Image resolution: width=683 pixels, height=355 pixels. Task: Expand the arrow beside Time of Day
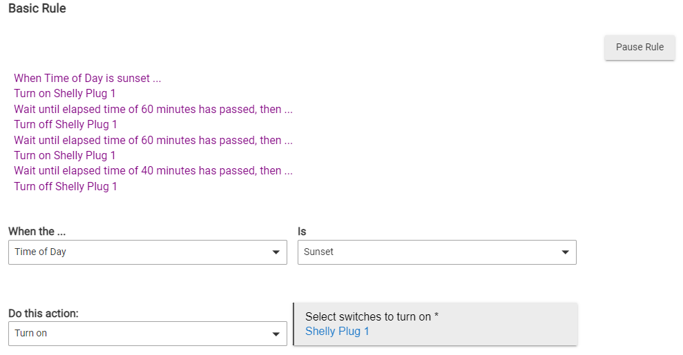pyautogui.click(x=276, y=252)
